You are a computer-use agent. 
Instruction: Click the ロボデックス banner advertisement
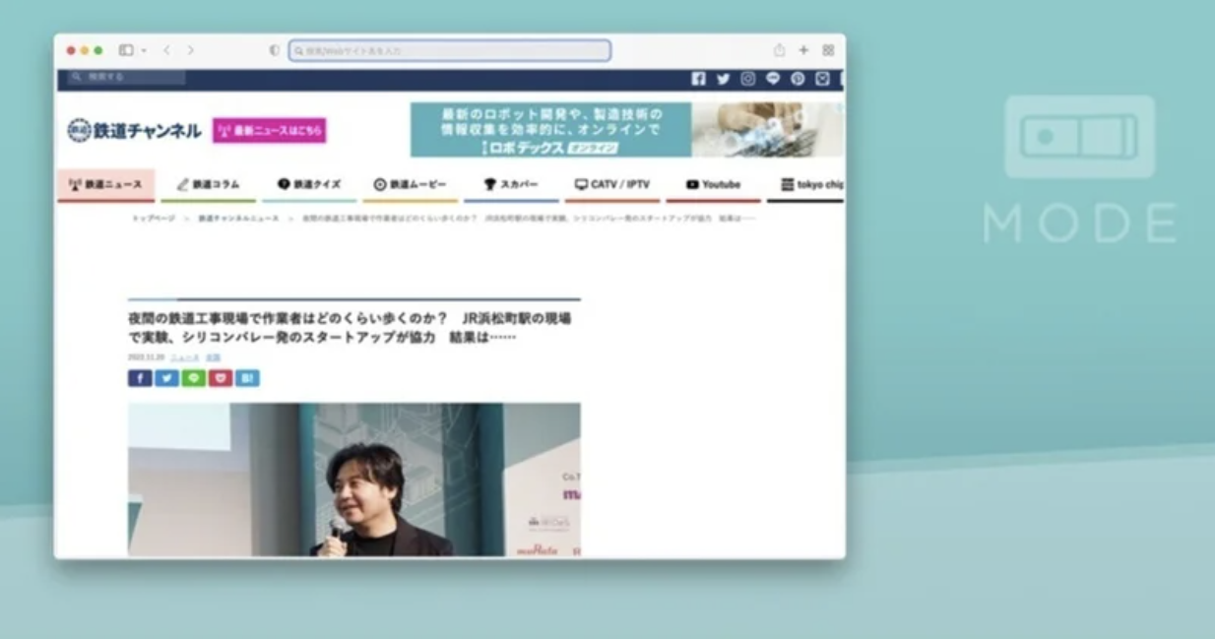coord(626,130)
